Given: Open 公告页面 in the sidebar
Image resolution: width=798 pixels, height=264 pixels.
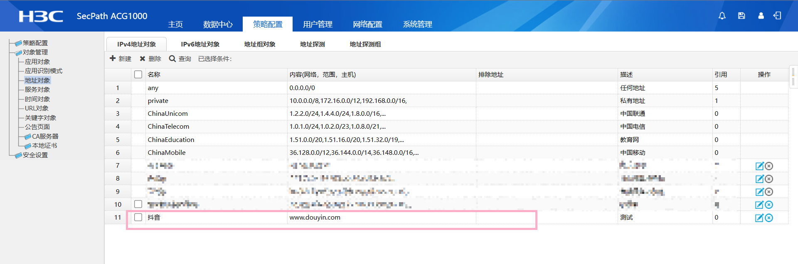Looking at the screenshot, I should [x=37, y=127].
